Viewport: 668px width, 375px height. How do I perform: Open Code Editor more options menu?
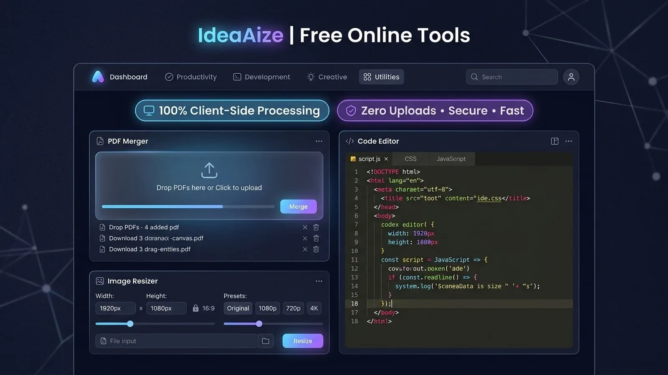tap(569, 141)
